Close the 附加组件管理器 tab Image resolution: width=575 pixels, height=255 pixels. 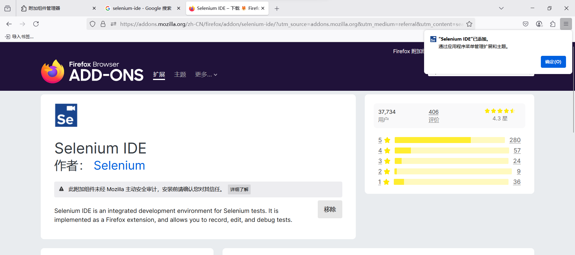tap(94, 8)
